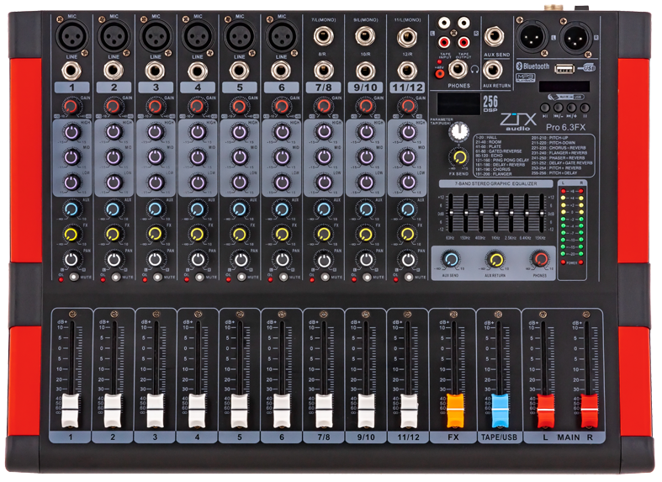
Task: Click the channel 1 XLR MIC input
Action: point(71,35)
